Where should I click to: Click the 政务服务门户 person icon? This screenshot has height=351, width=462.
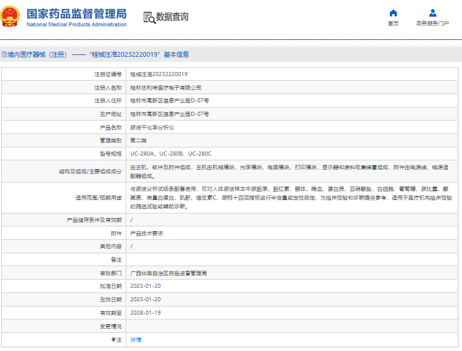(x=432, y=13)
